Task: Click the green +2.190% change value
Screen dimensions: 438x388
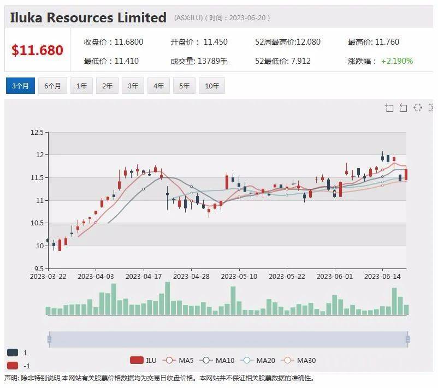Action: (x=397, y=61)
